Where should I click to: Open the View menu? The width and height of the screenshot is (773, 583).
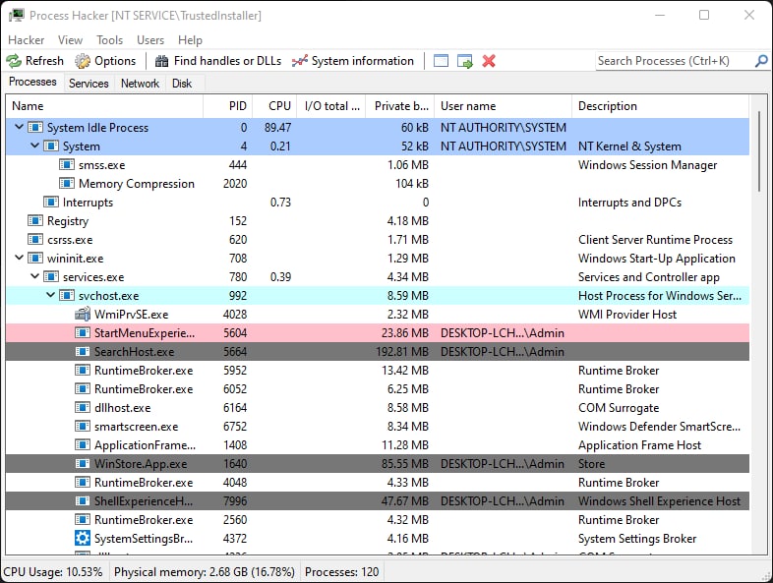pyautogui.click(x=70, y=40)
